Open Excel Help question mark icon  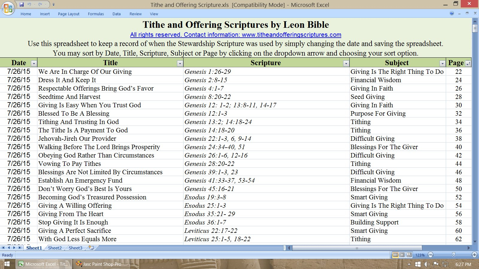pos(452,13)
